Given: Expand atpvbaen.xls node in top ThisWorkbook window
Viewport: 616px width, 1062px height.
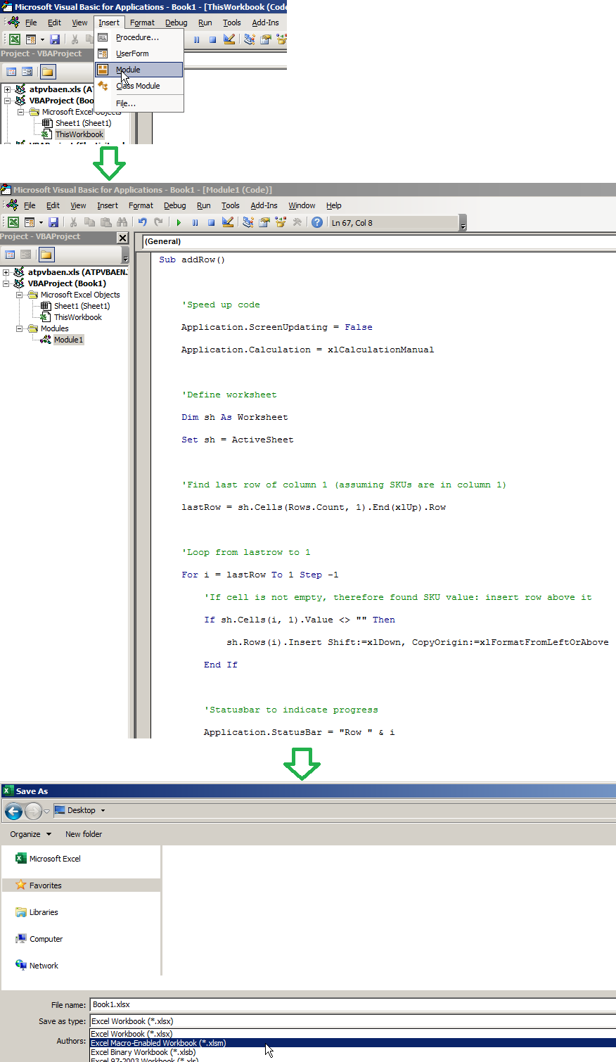Looking at the screenshot, I should click(7, 89).
